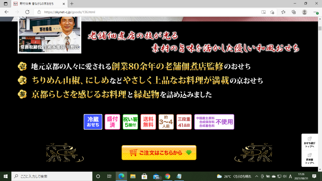The height and width of the screenshot is (181, 322).
Task: Click the forward navigation arrow
Action: pyautogui.click(x=17, y=12)
